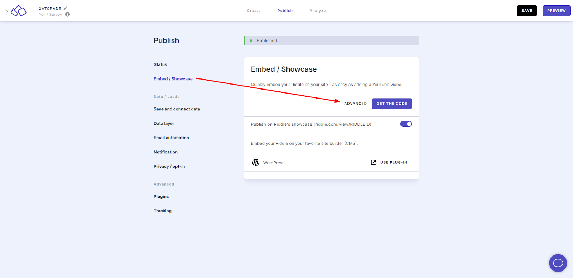This screenshot has height=278, width=573.
Task: Open the chat support bubble
Action: pyautogui.click(x=558, y=263)
